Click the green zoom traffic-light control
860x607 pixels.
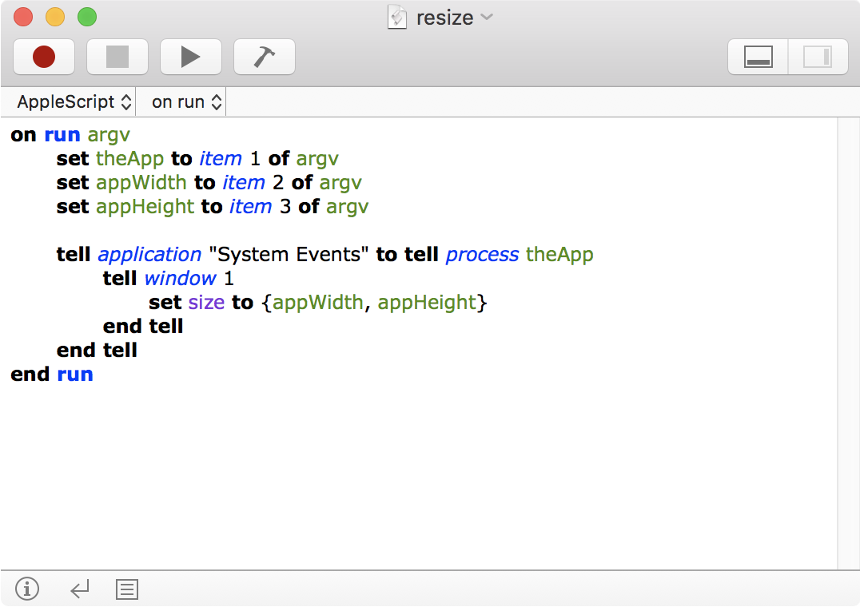click(x=86, y=16)
